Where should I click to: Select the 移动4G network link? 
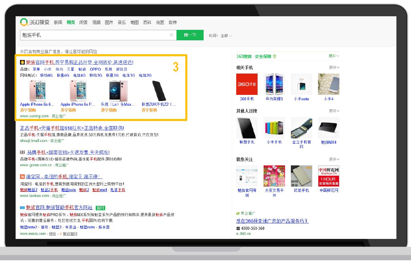pyautogui.click(x=46, y=75)
